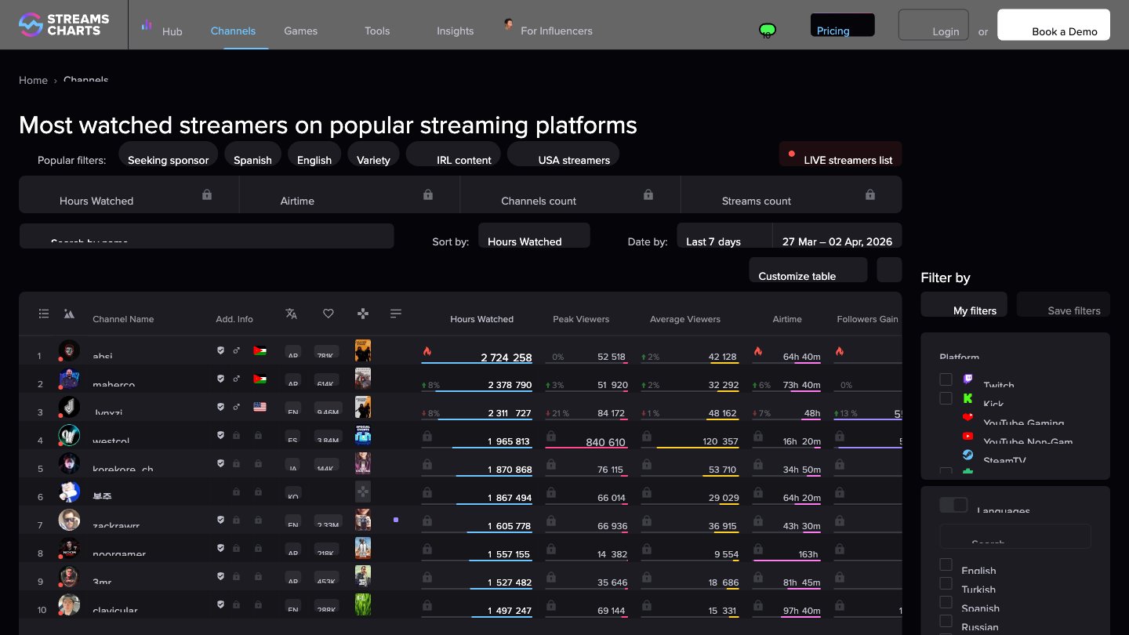This screenshot has height=635, width=1129.
Task: Open the Streams Charts logo home
Action: coord(64,24)
